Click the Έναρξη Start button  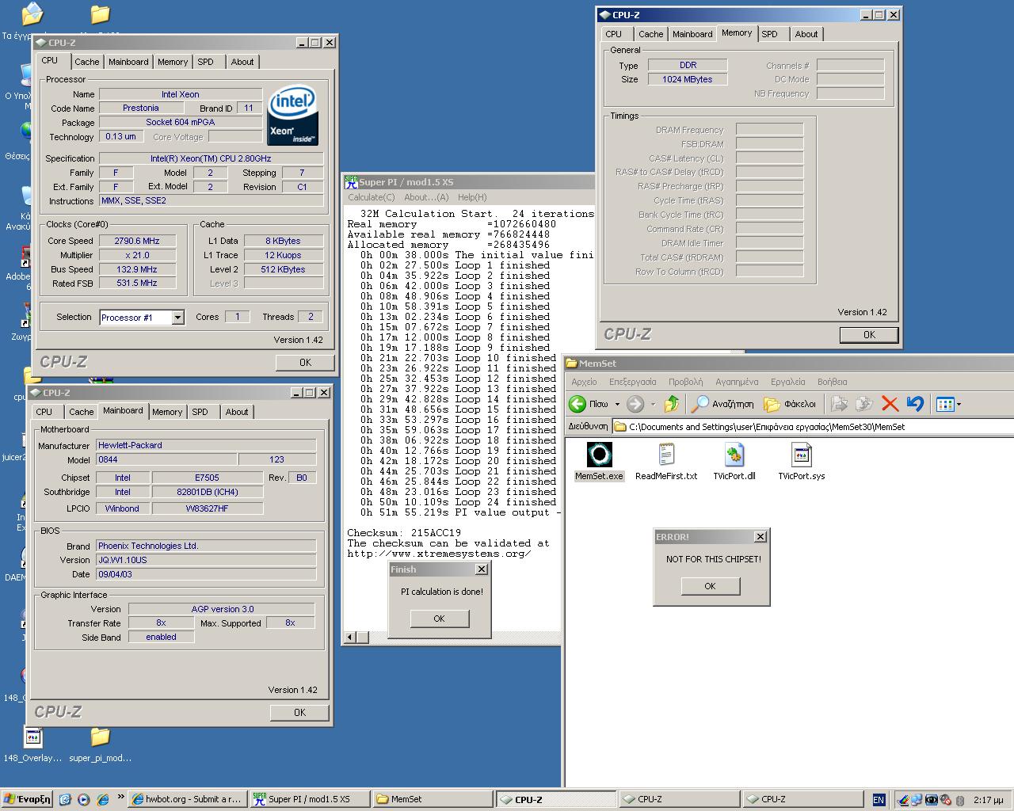click(x=27, y=799)
